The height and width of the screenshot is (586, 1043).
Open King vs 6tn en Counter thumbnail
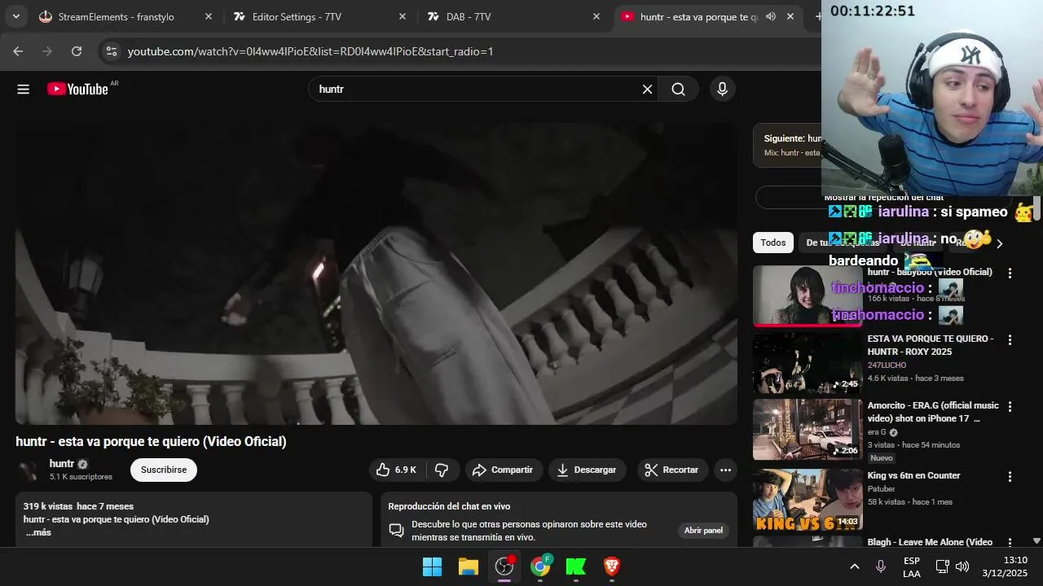(808, 499)
